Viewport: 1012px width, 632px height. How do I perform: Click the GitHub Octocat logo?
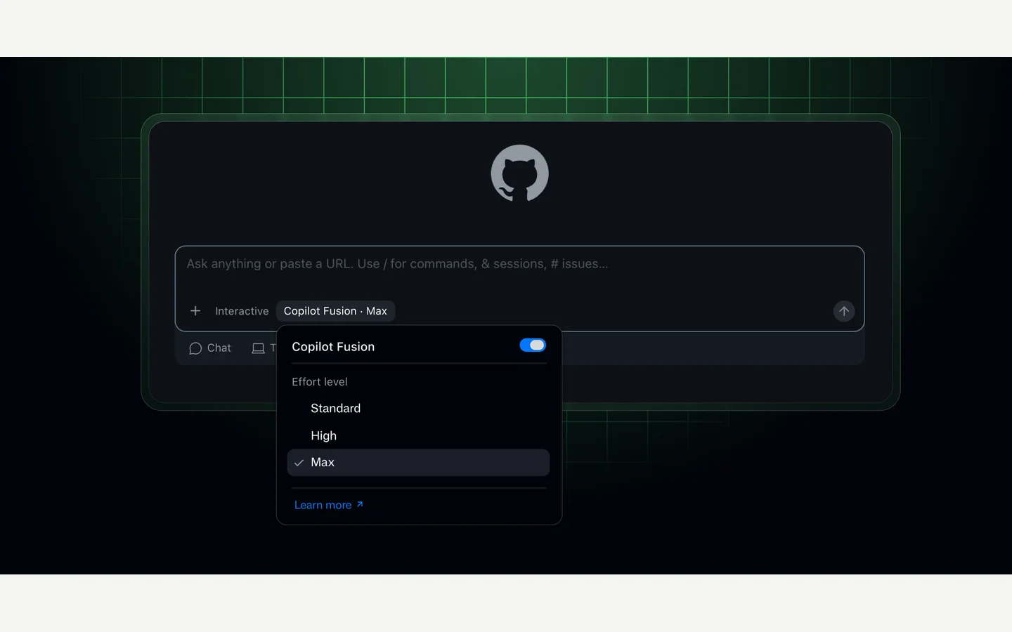(519, 173)
